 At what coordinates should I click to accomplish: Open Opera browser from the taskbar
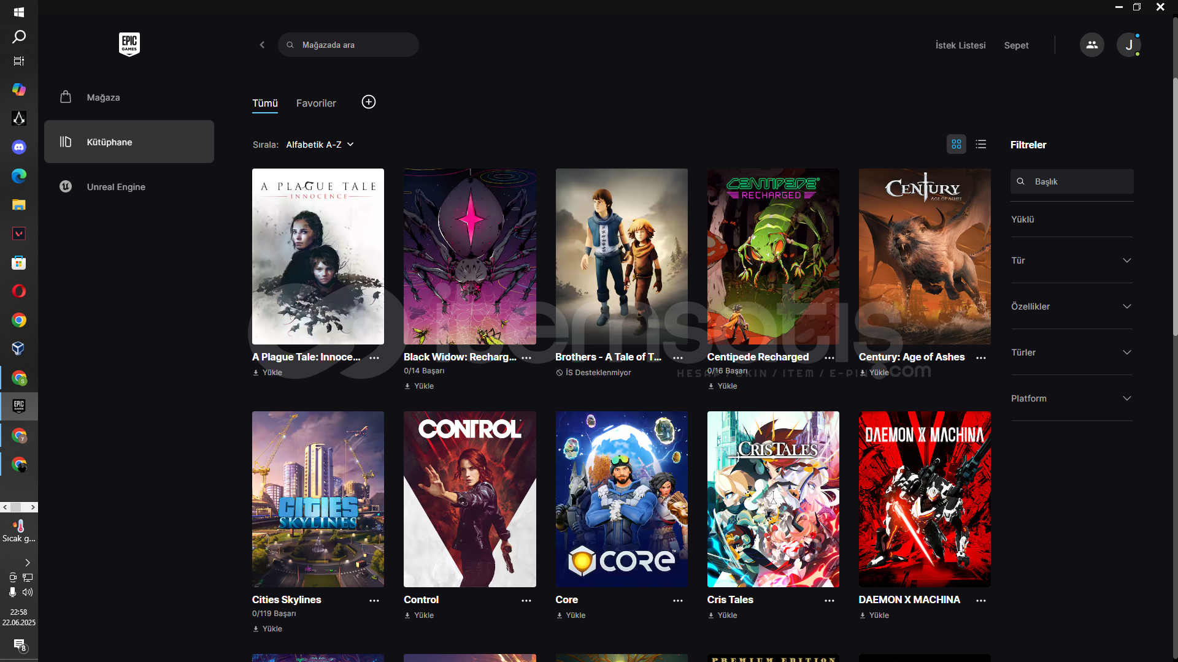click(x=19, y=291)
